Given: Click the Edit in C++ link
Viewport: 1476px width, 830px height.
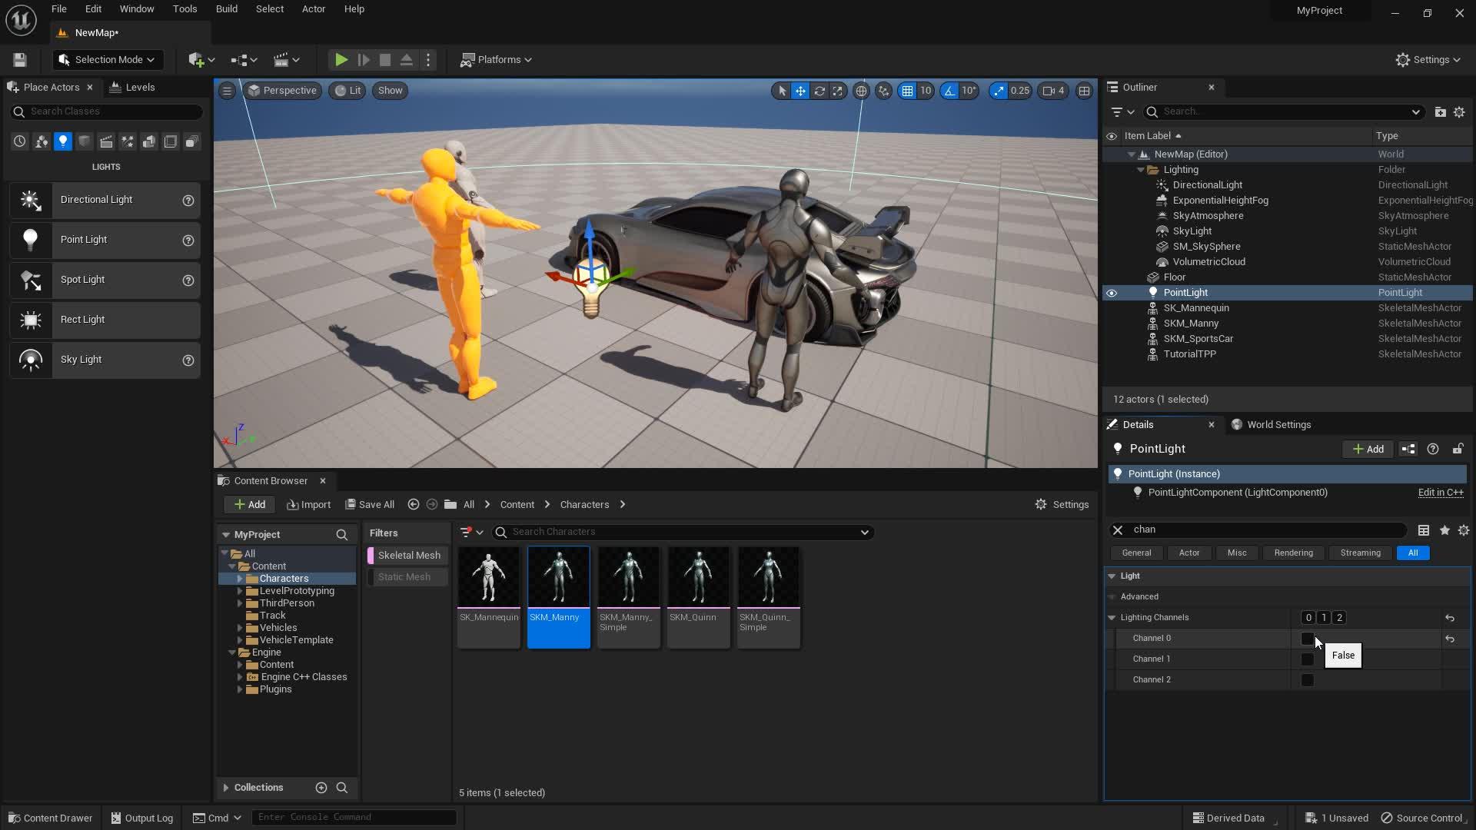Looking at the screenshot, I should point(1440,493).
